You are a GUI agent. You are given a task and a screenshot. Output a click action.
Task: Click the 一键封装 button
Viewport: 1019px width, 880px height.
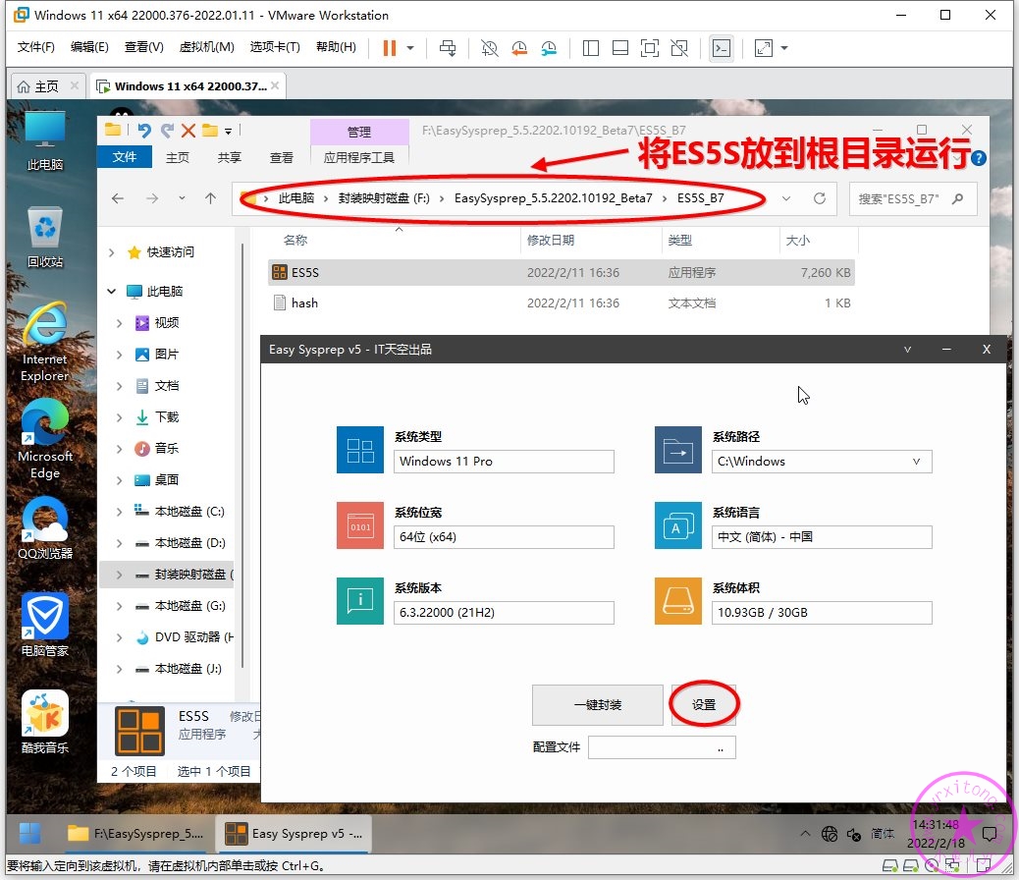point(597,704)
